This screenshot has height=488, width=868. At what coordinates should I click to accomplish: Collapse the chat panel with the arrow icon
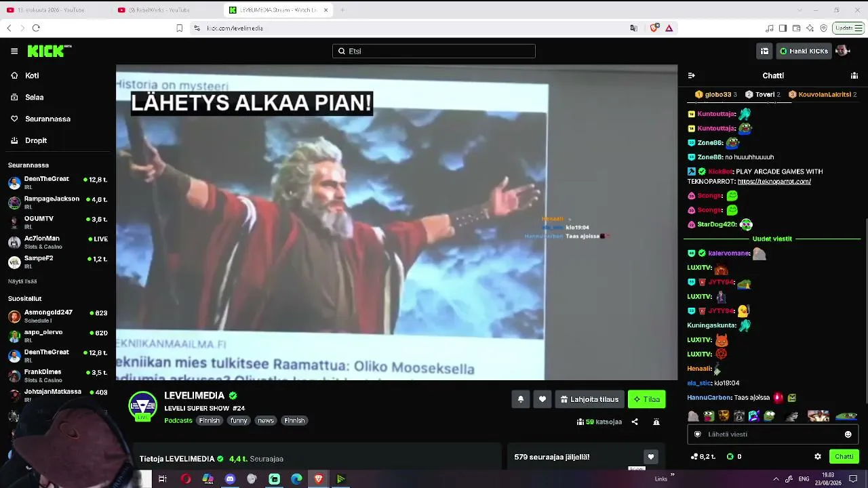point(692,75)
